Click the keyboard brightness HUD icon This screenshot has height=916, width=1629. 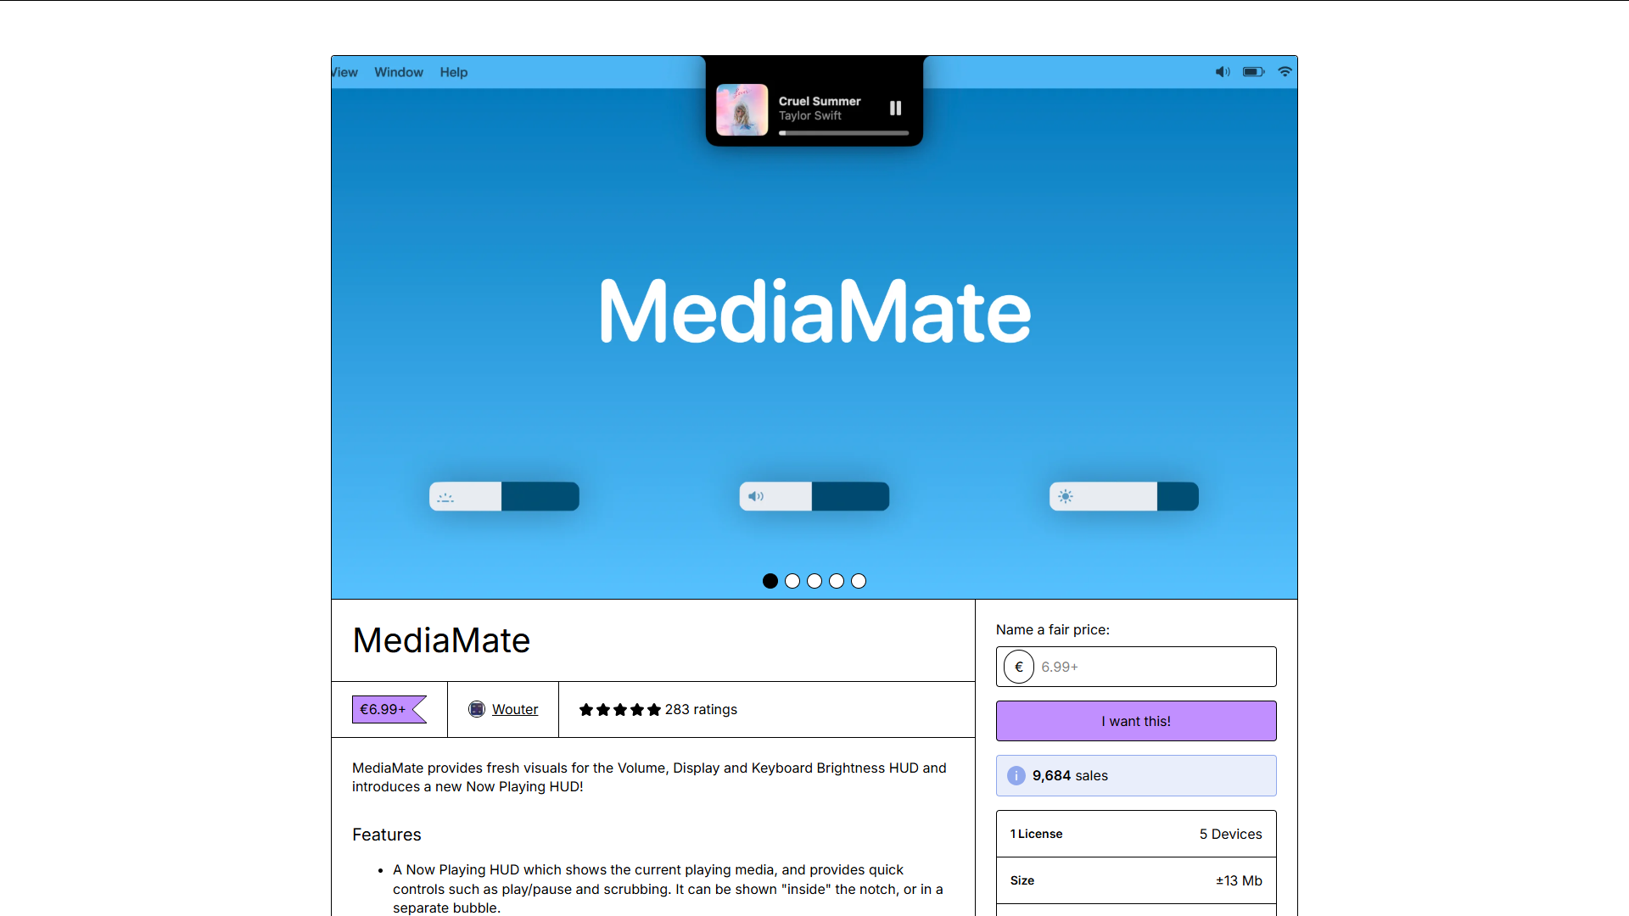[445, 497]
